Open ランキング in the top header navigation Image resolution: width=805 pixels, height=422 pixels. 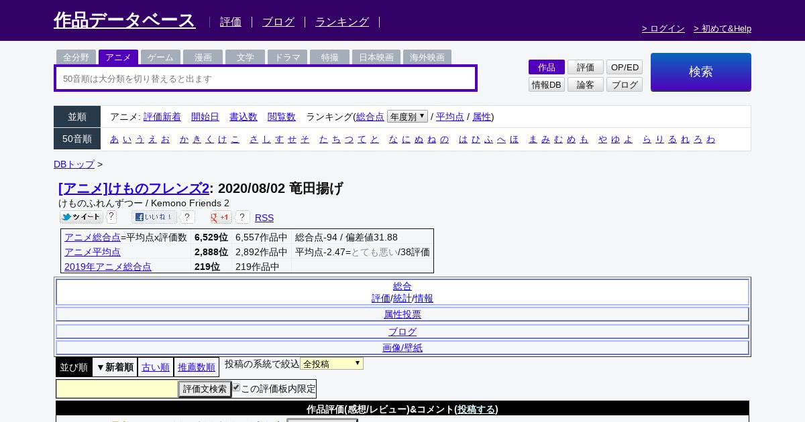[342, 22]
